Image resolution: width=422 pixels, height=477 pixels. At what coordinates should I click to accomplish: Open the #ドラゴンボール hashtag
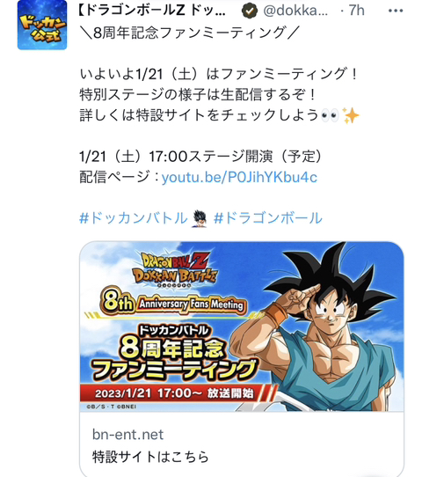[268, 218]
